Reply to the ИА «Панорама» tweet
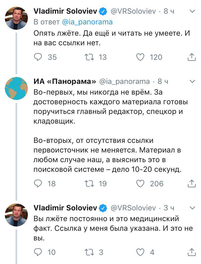Screen dimensions: 201x264 [38, 184]
